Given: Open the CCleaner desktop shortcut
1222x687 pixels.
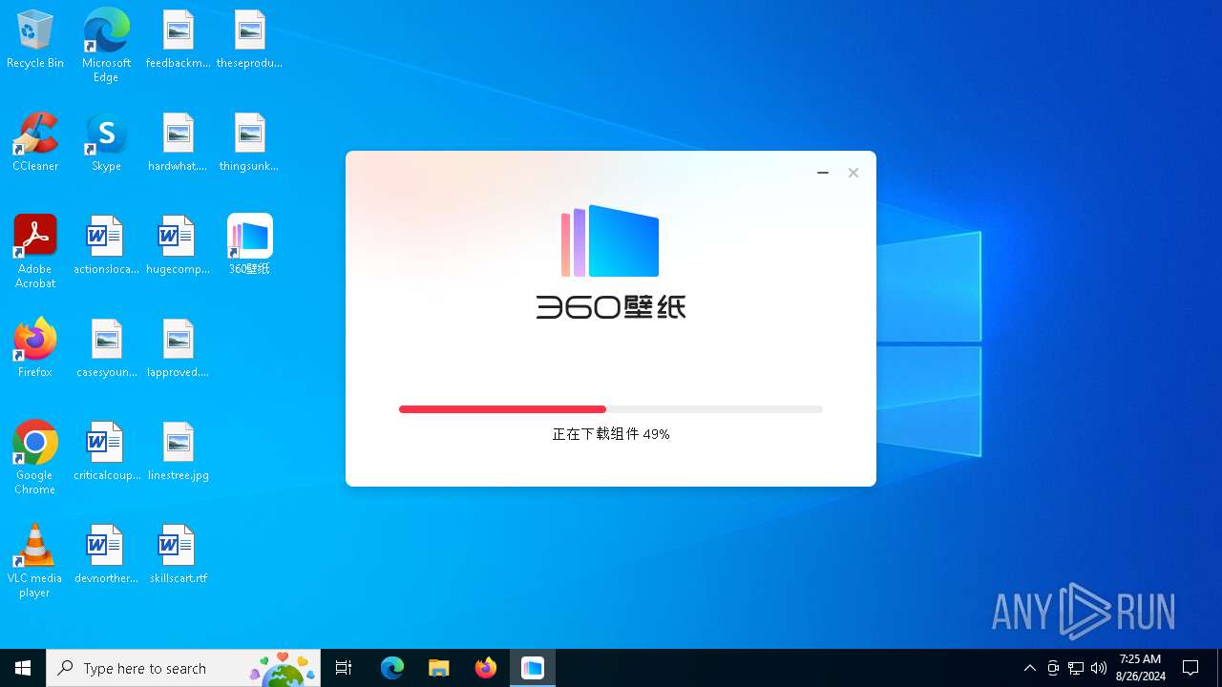Looking at the screenshot, I should tap(35, 142).
